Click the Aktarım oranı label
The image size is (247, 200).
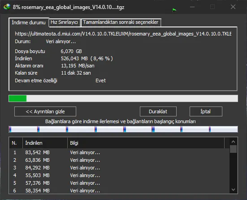point(29,66)
